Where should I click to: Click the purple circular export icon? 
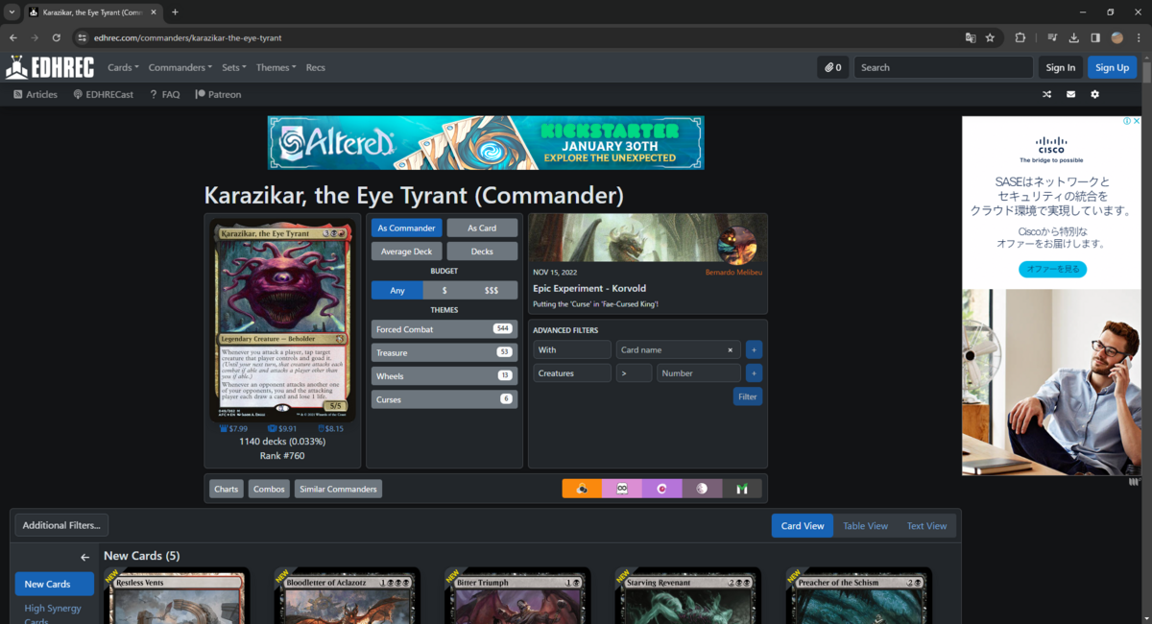(661, 489)
